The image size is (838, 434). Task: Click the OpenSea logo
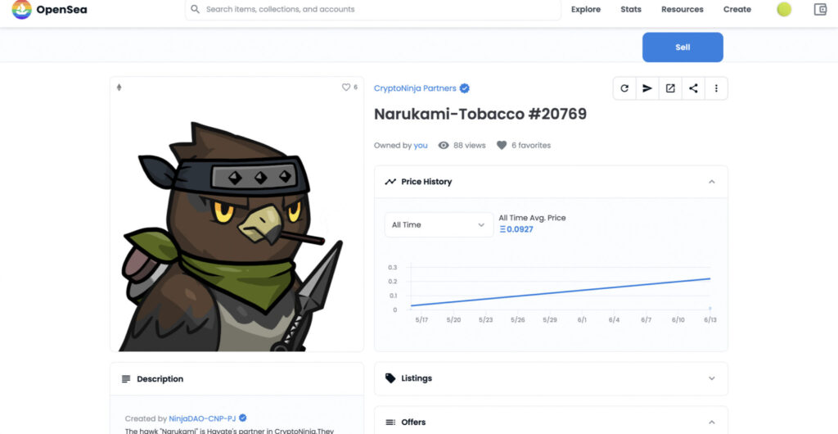click(x=48, y=9)
